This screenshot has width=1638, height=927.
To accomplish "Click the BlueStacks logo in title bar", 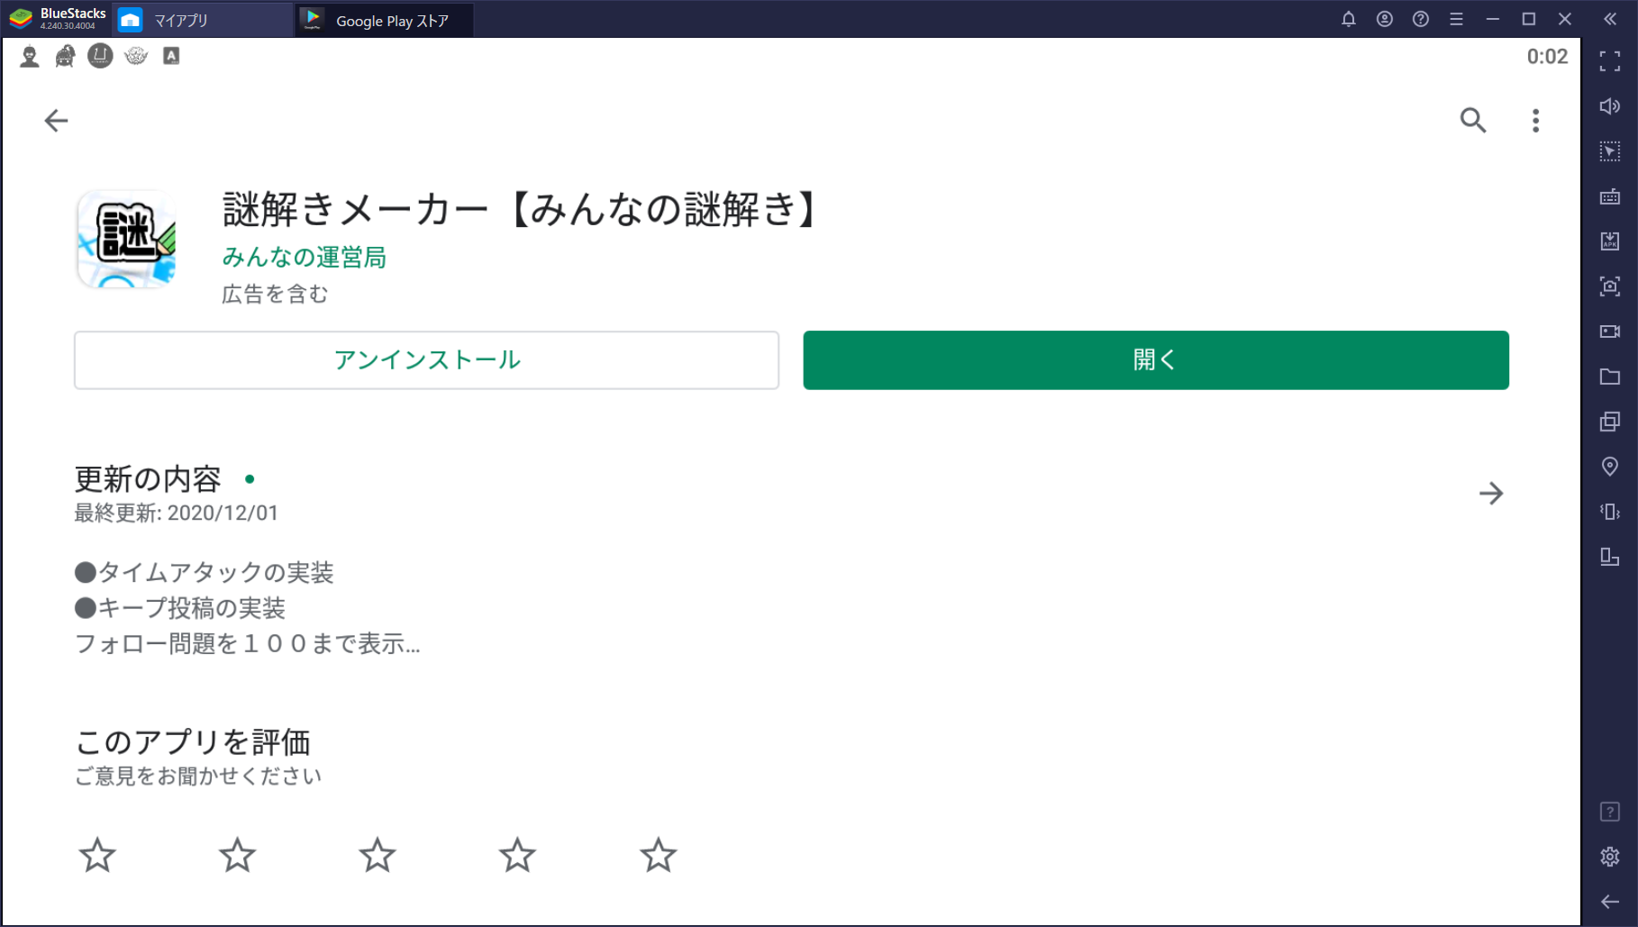I will (x=21, y=18).
